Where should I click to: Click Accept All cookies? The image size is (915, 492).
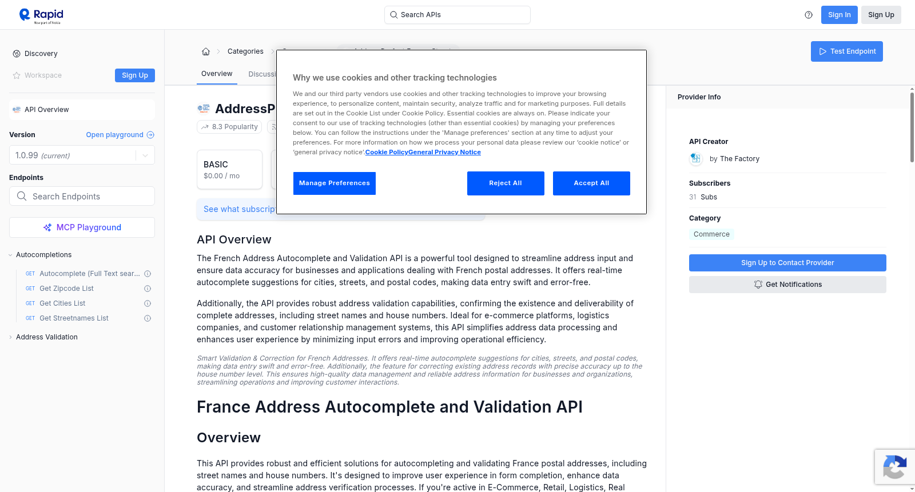pos(591,183)
